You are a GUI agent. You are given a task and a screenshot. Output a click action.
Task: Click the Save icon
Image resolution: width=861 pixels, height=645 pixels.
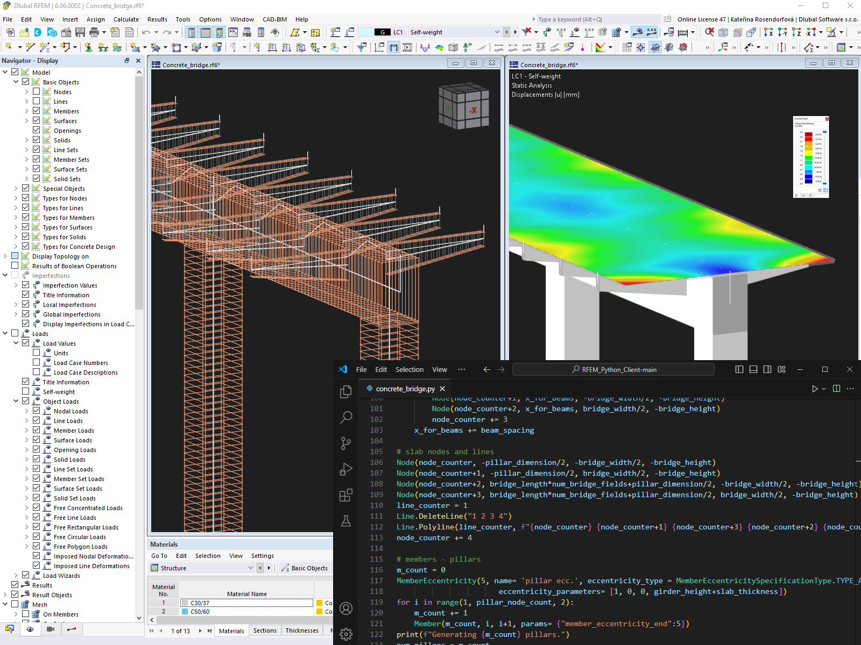pyautogui.click(x=80, y=33)
